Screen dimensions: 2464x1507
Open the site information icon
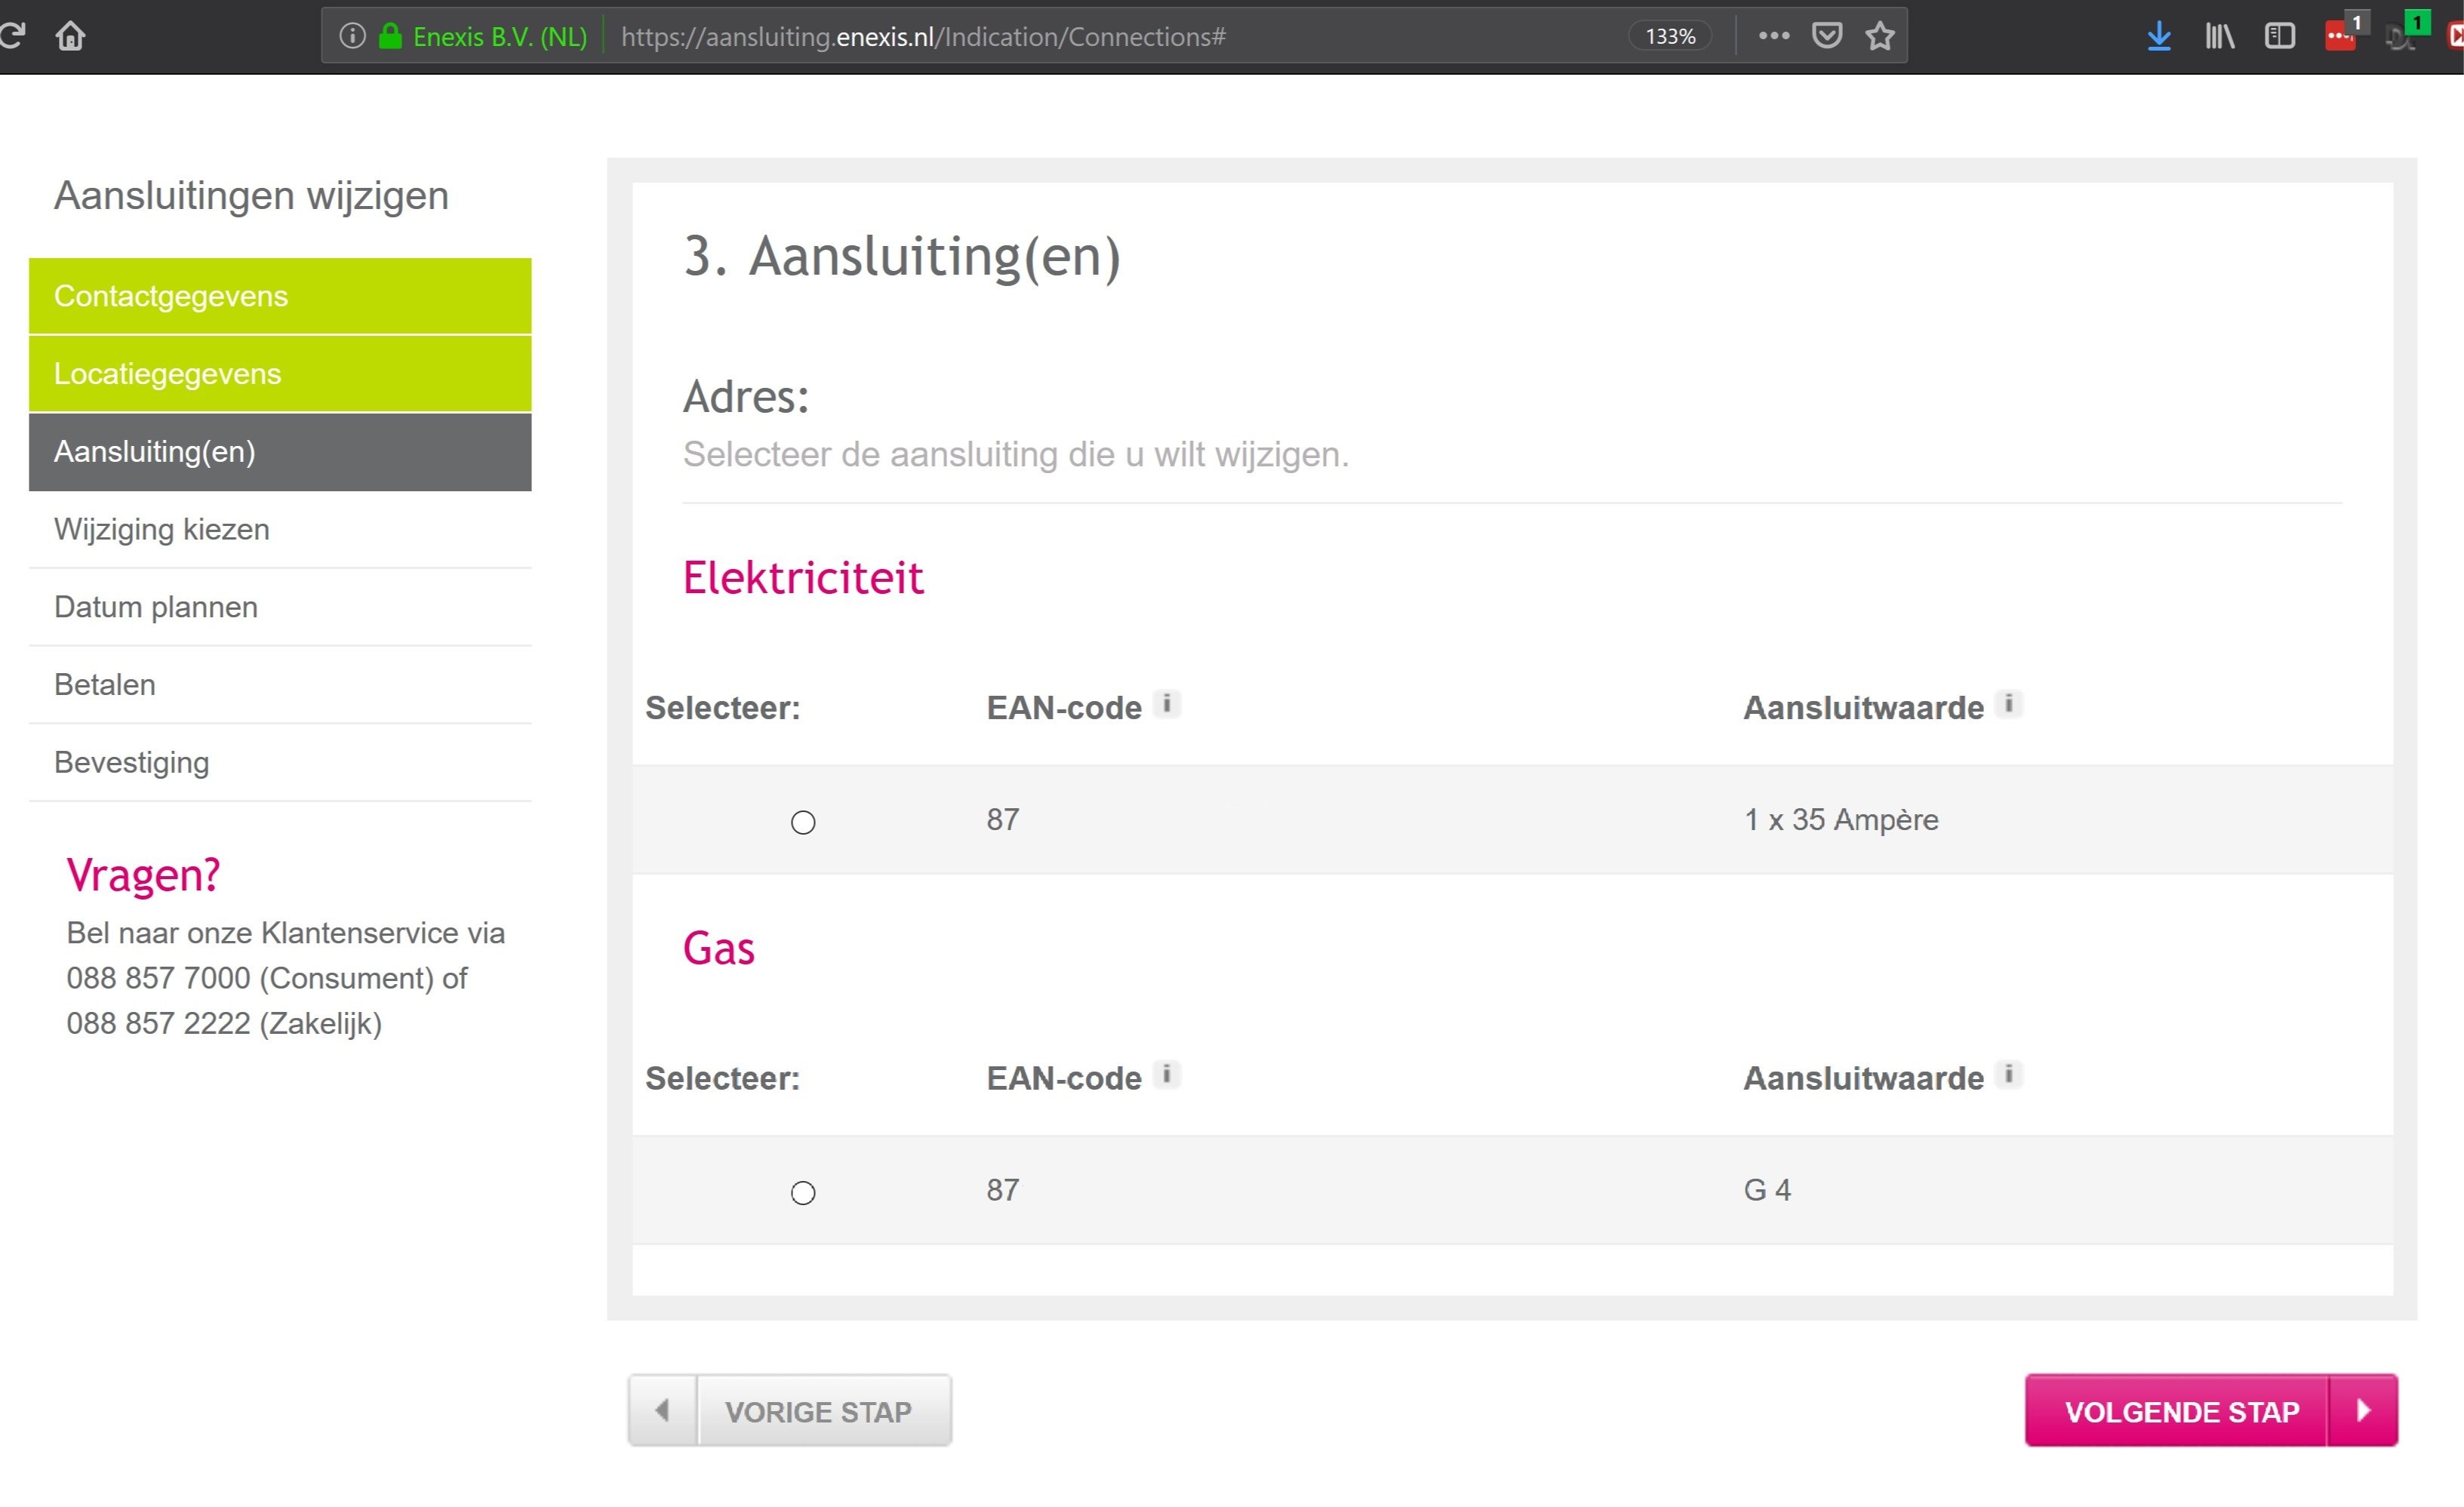352,36
